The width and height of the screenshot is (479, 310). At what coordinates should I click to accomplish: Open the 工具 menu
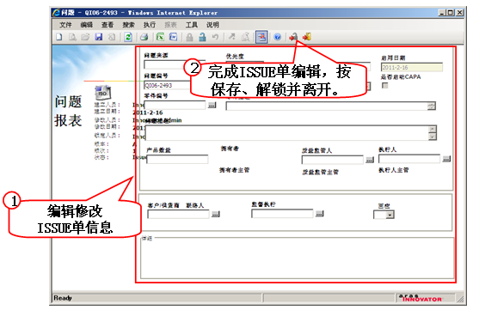click(x=192, y=25)
